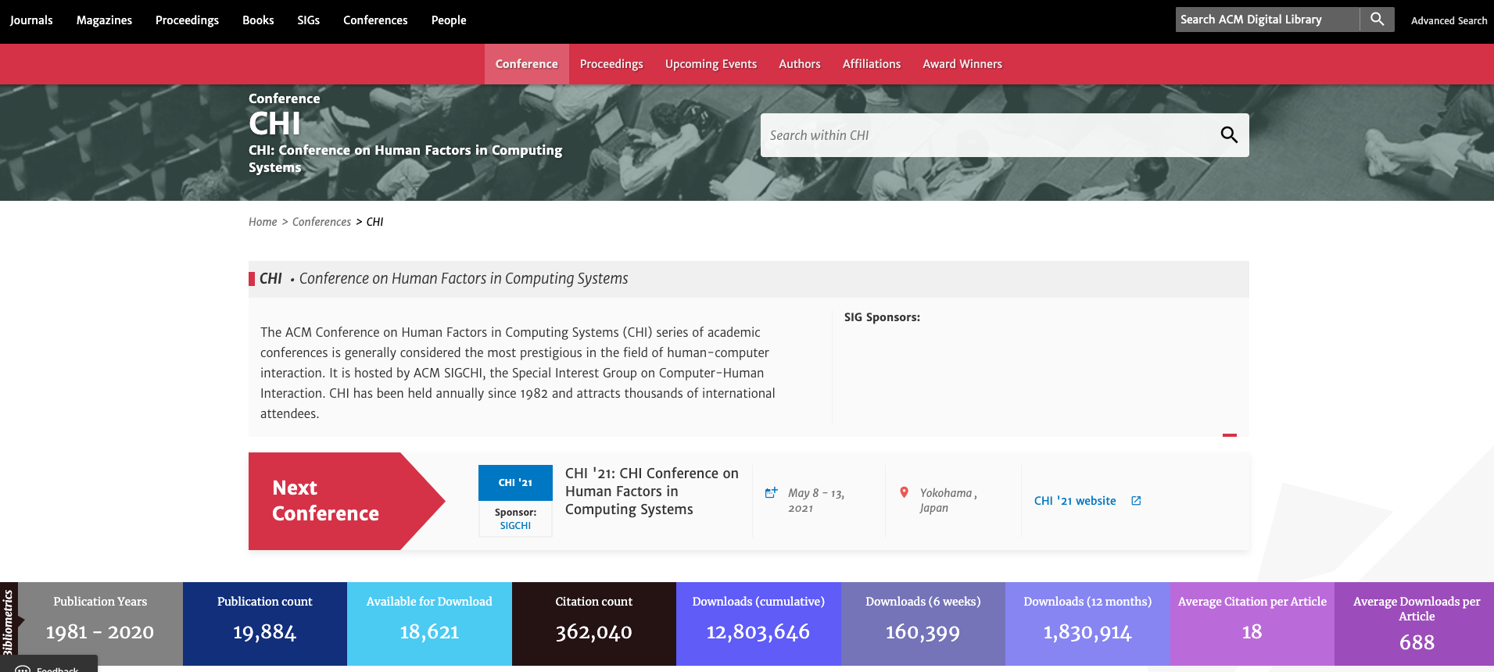The width and height of the screenshot is (1494, 672).
Task: Select the Conference tab in red bar
Action: 526,64
